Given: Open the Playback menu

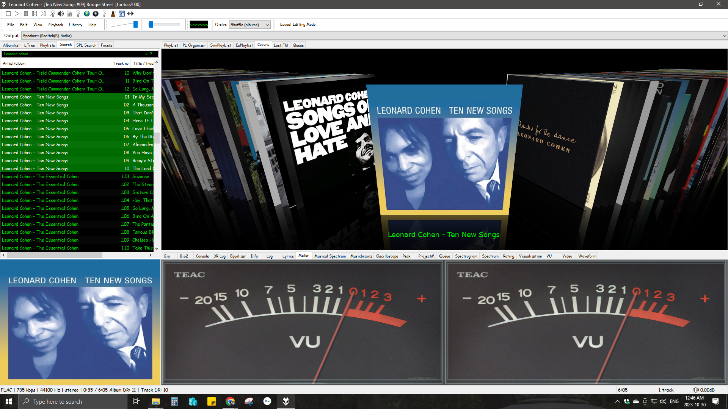Looking at the screenshot, I should (56, 25).
